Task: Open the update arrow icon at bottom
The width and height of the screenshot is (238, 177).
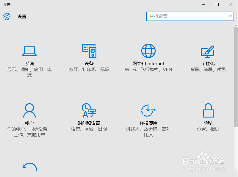Action: tap(30, 167)
